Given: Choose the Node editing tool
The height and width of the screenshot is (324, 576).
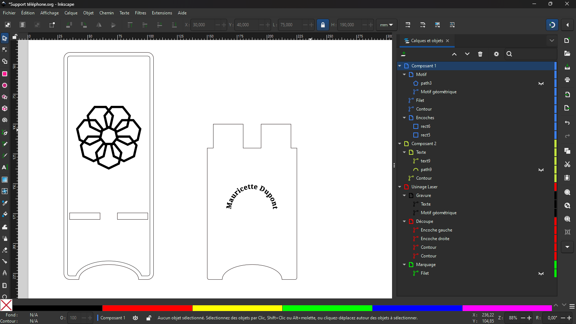Looking at the screenshot, I should coord(5,50).
